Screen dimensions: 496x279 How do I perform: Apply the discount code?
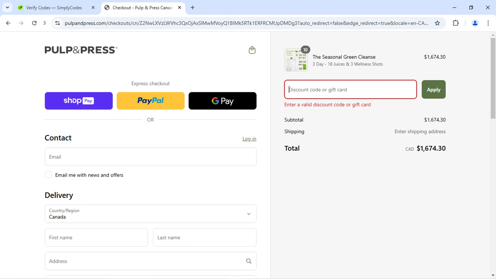434,89
